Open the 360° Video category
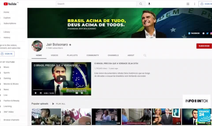Image resolution: width=212 pixels, height=126 pixels. tap(9, 112)
